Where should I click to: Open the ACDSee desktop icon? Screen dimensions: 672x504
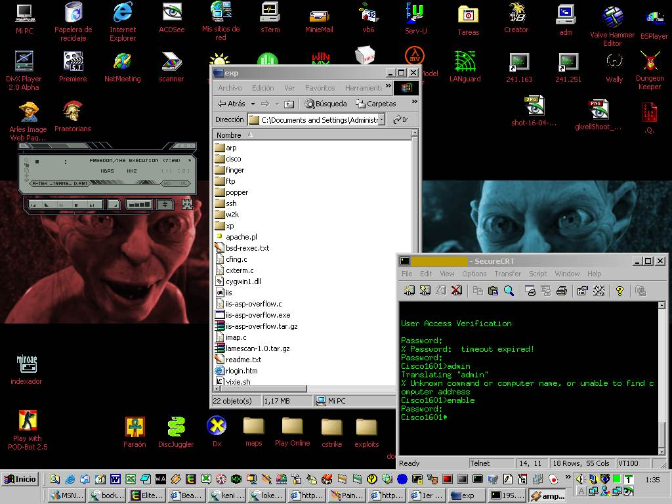[x=171, y=18]
